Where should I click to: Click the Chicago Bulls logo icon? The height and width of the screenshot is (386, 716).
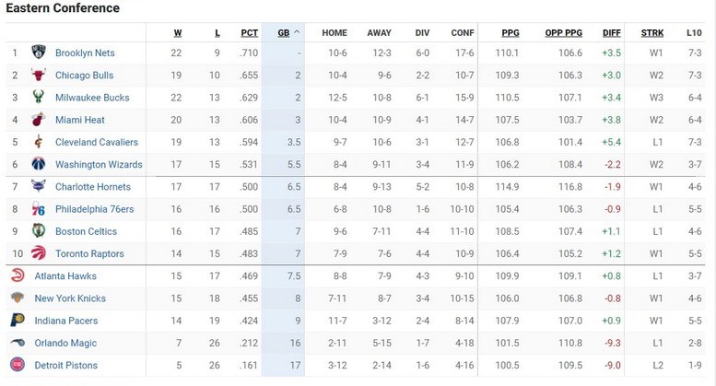click(38, 76)
